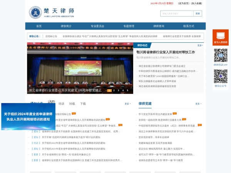Viewport: 231px width, 173px height.
Task: Click the 律师培训APP QR code
Action: [221, 55]
